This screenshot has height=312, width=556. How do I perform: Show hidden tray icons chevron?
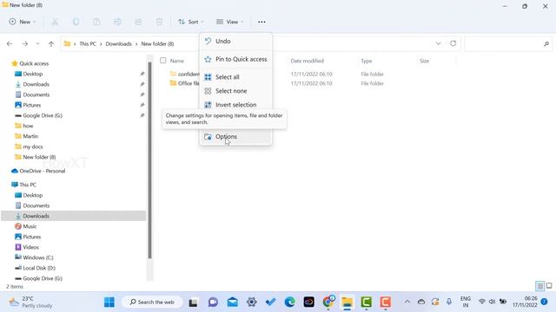407,302
